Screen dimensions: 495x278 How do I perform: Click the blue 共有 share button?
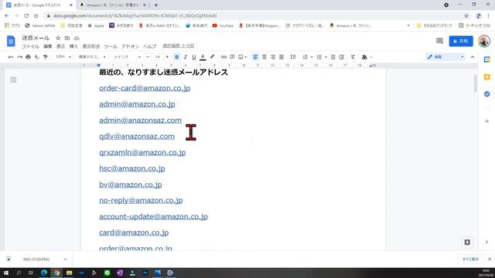461,41
